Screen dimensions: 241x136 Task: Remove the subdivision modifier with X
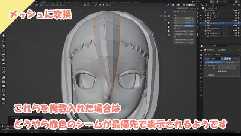[235, 59]
